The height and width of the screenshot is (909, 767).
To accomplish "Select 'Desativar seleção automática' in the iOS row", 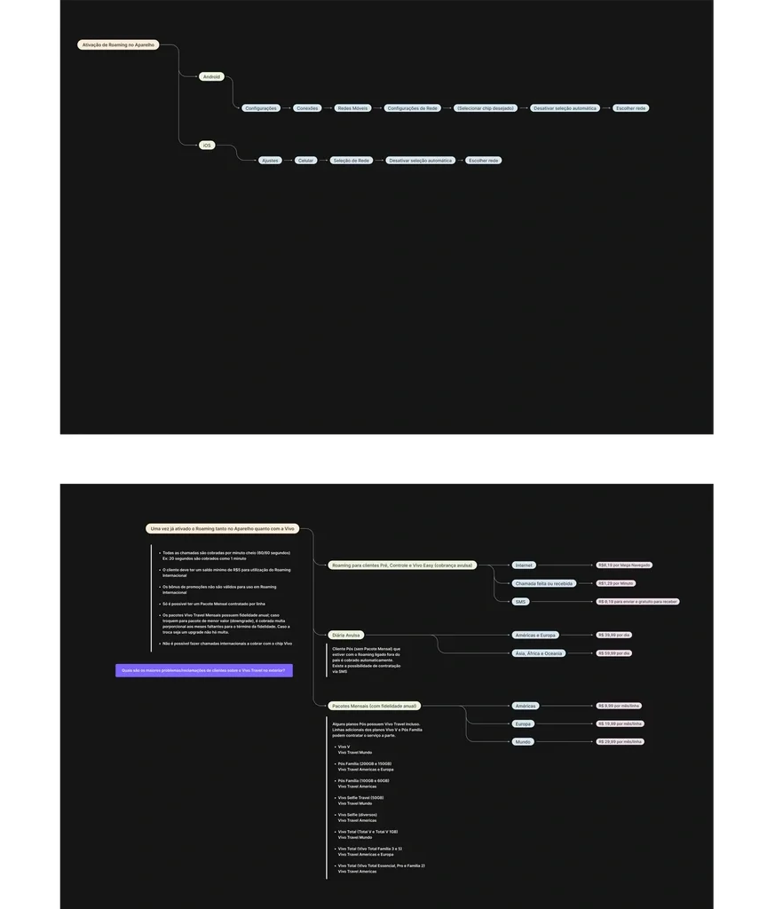I will pos(420,160).
